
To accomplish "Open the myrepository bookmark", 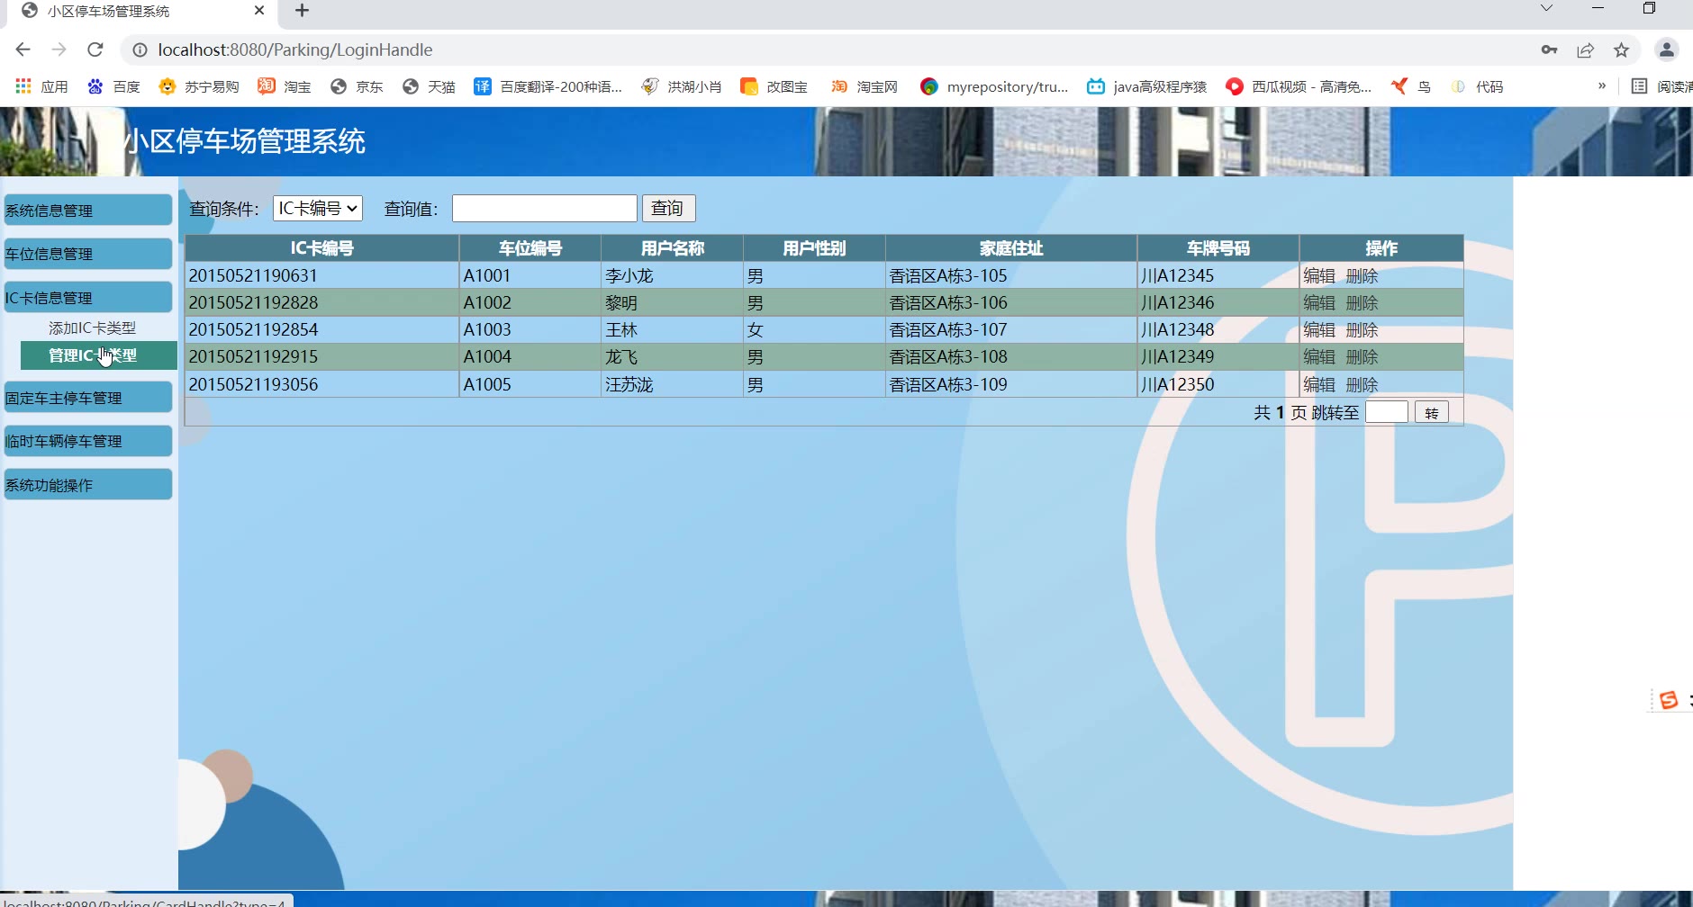I will pos(994,86).
